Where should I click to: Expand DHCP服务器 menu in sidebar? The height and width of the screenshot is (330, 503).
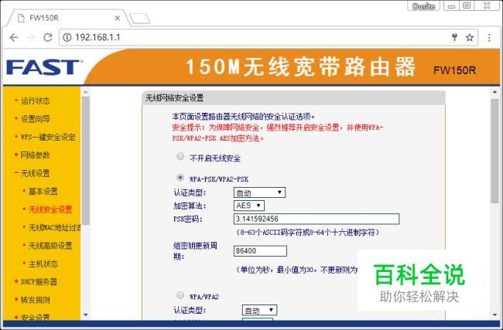(39, 282)
